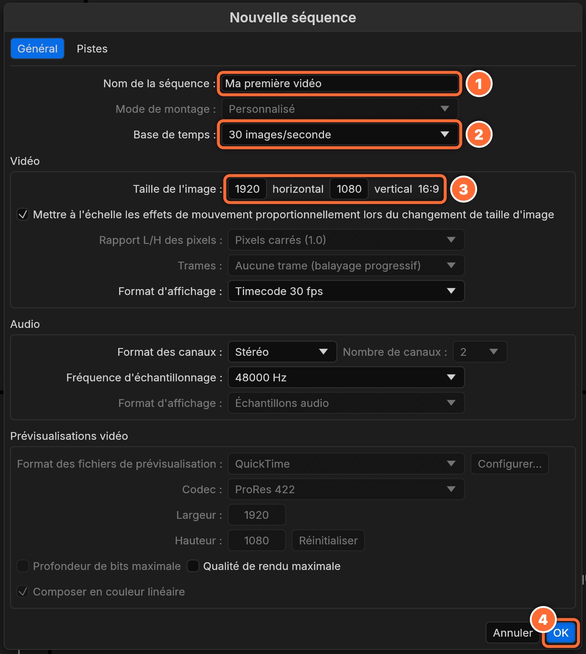The width and height of the screenshot is (586, 654).
Task: Click the 'Vidéo' section heading
Action: (x=25, y=161)
